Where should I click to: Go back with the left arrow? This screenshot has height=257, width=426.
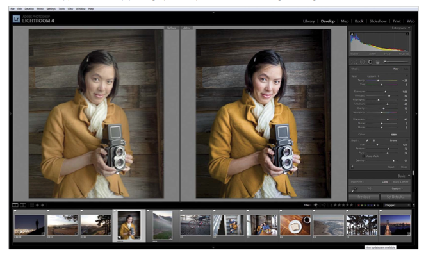(37, 205)
